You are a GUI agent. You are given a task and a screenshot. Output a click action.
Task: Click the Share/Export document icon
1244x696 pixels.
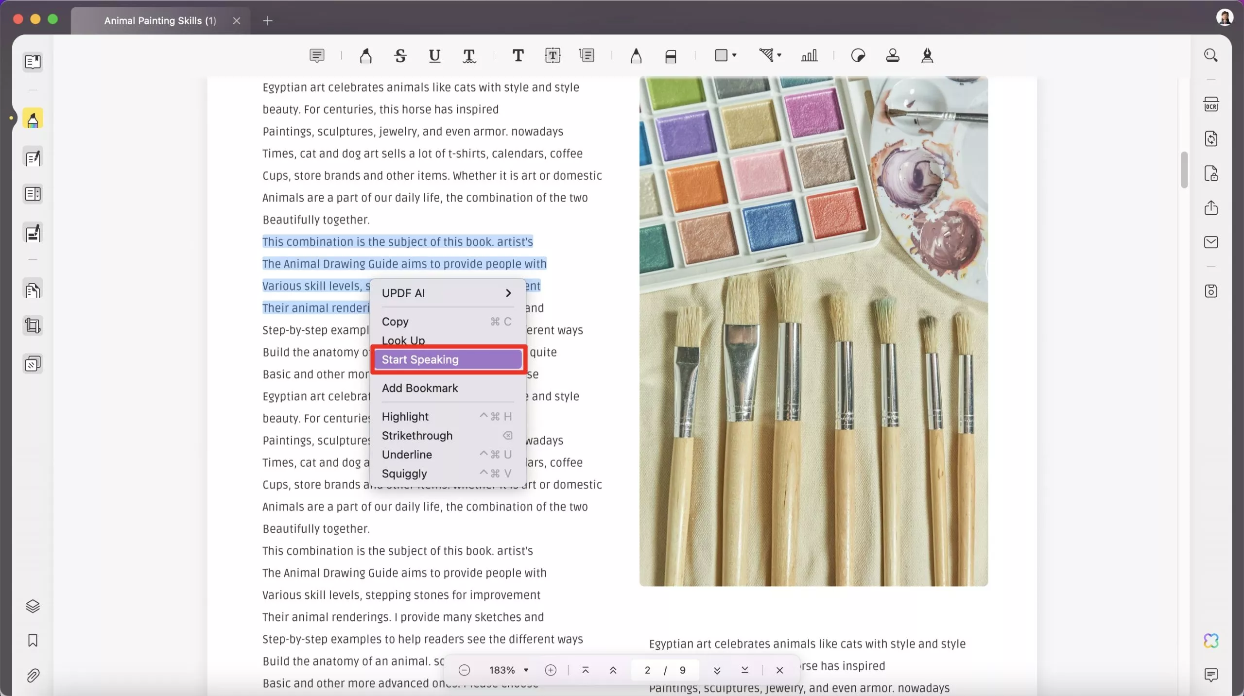[1212, 208]
